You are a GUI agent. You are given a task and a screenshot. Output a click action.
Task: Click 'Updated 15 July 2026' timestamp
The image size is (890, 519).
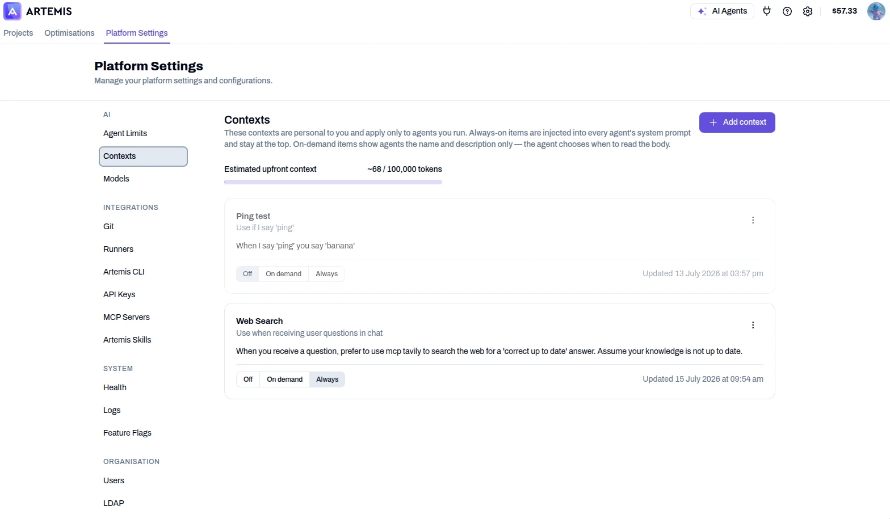(x=703, y=379)
